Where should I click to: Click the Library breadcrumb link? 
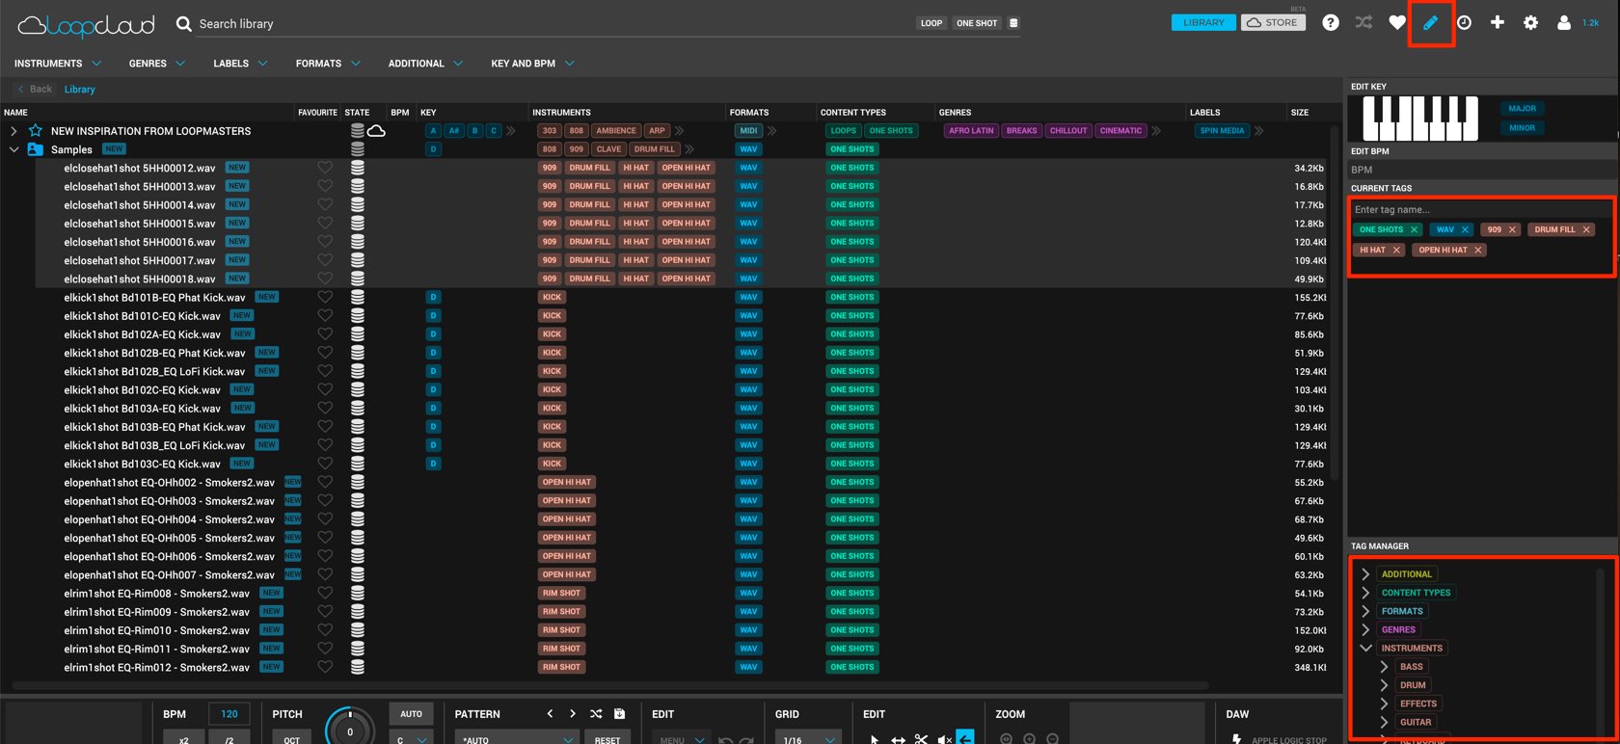(x=80, y=90)
